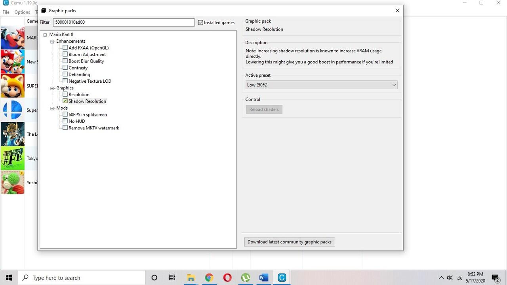Open uTorrent from the taskbar
Viewport: 507px width, 285px height.
coord(246,277)
